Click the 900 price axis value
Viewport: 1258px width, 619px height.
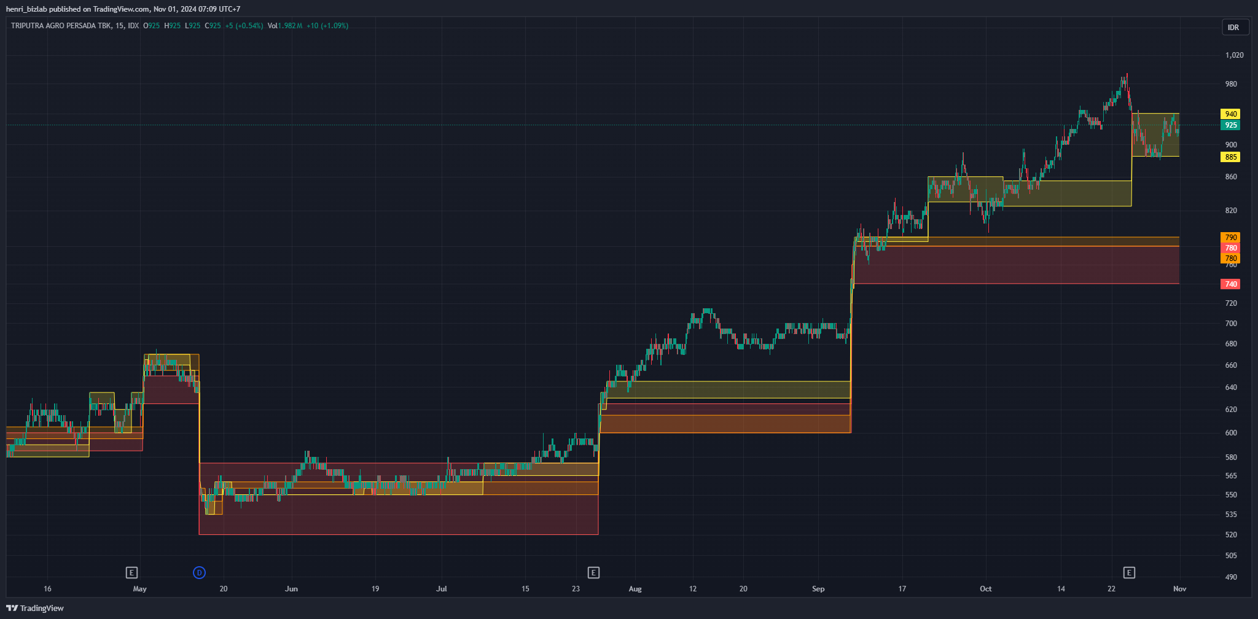1231,145
